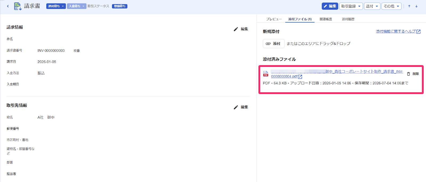
Task: Open the 送付履歴 tab
Action: [x=348, y=19]
